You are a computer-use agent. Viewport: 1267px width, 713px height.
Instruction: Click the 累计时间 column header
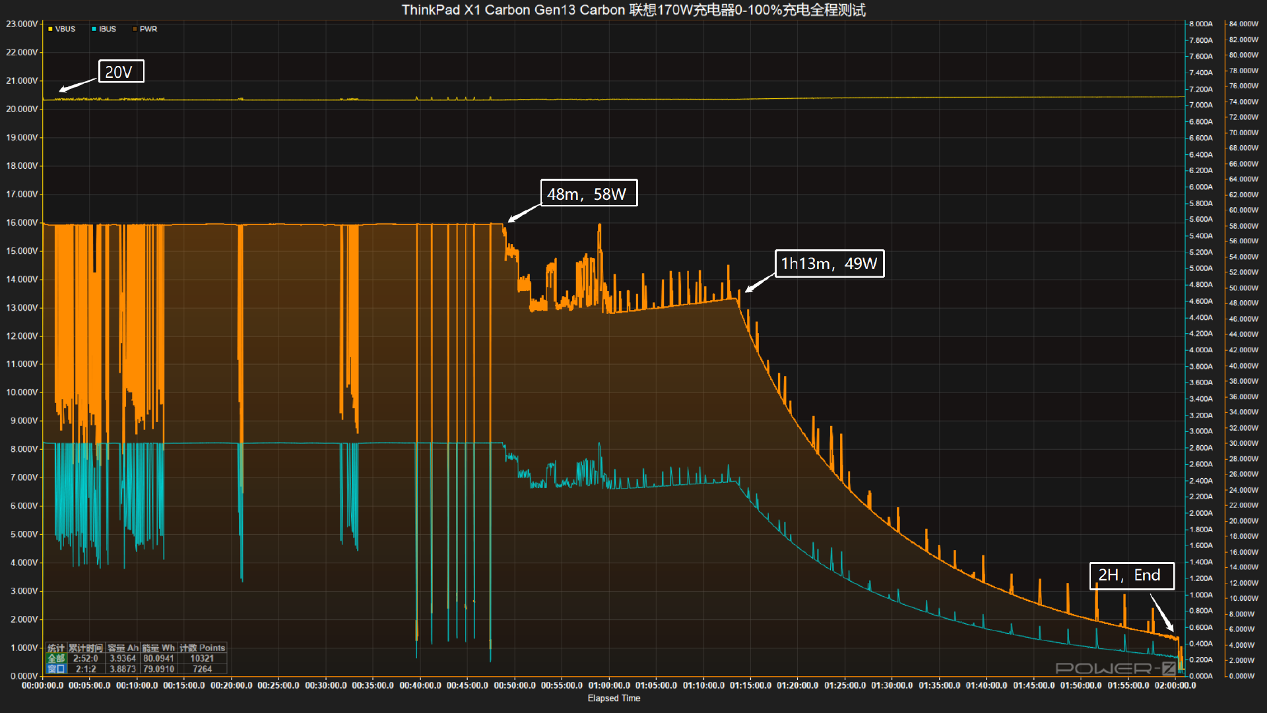click(x=86, y=648)
